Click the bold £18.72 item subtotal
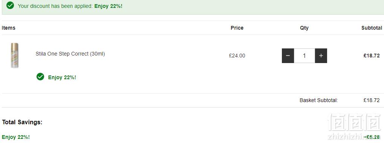The width and height of the screenshot is (384, 143). click(x=372, y=56)
